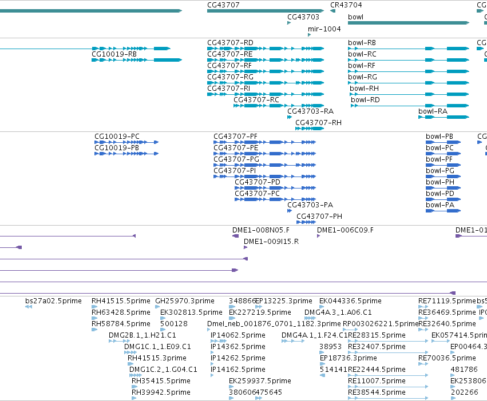This screenshot has height=401, width=487.
Task: Select transcript bowl-RC
Action: tap(409, 60)
